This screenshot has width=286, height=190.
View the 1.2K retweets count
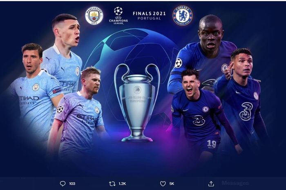(x=122, y=183)
